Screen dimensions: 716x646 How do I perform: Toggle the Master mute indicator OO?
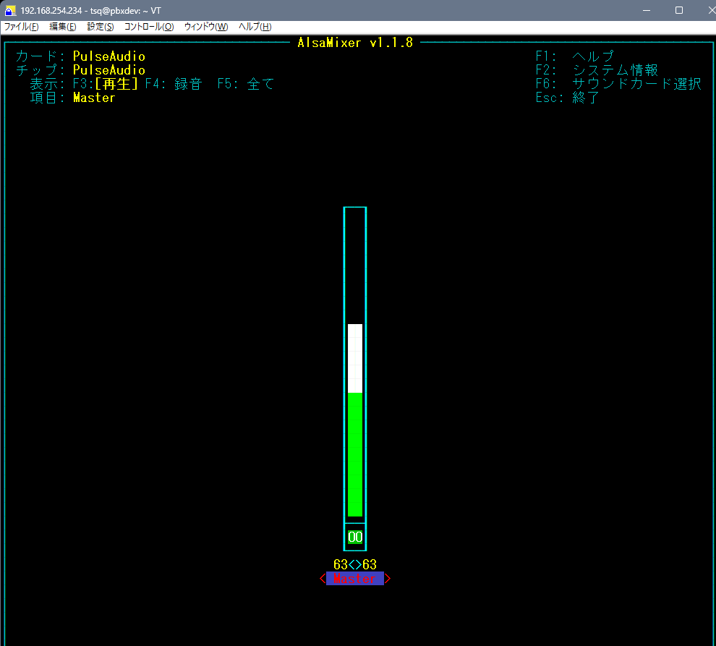(355, 537)
